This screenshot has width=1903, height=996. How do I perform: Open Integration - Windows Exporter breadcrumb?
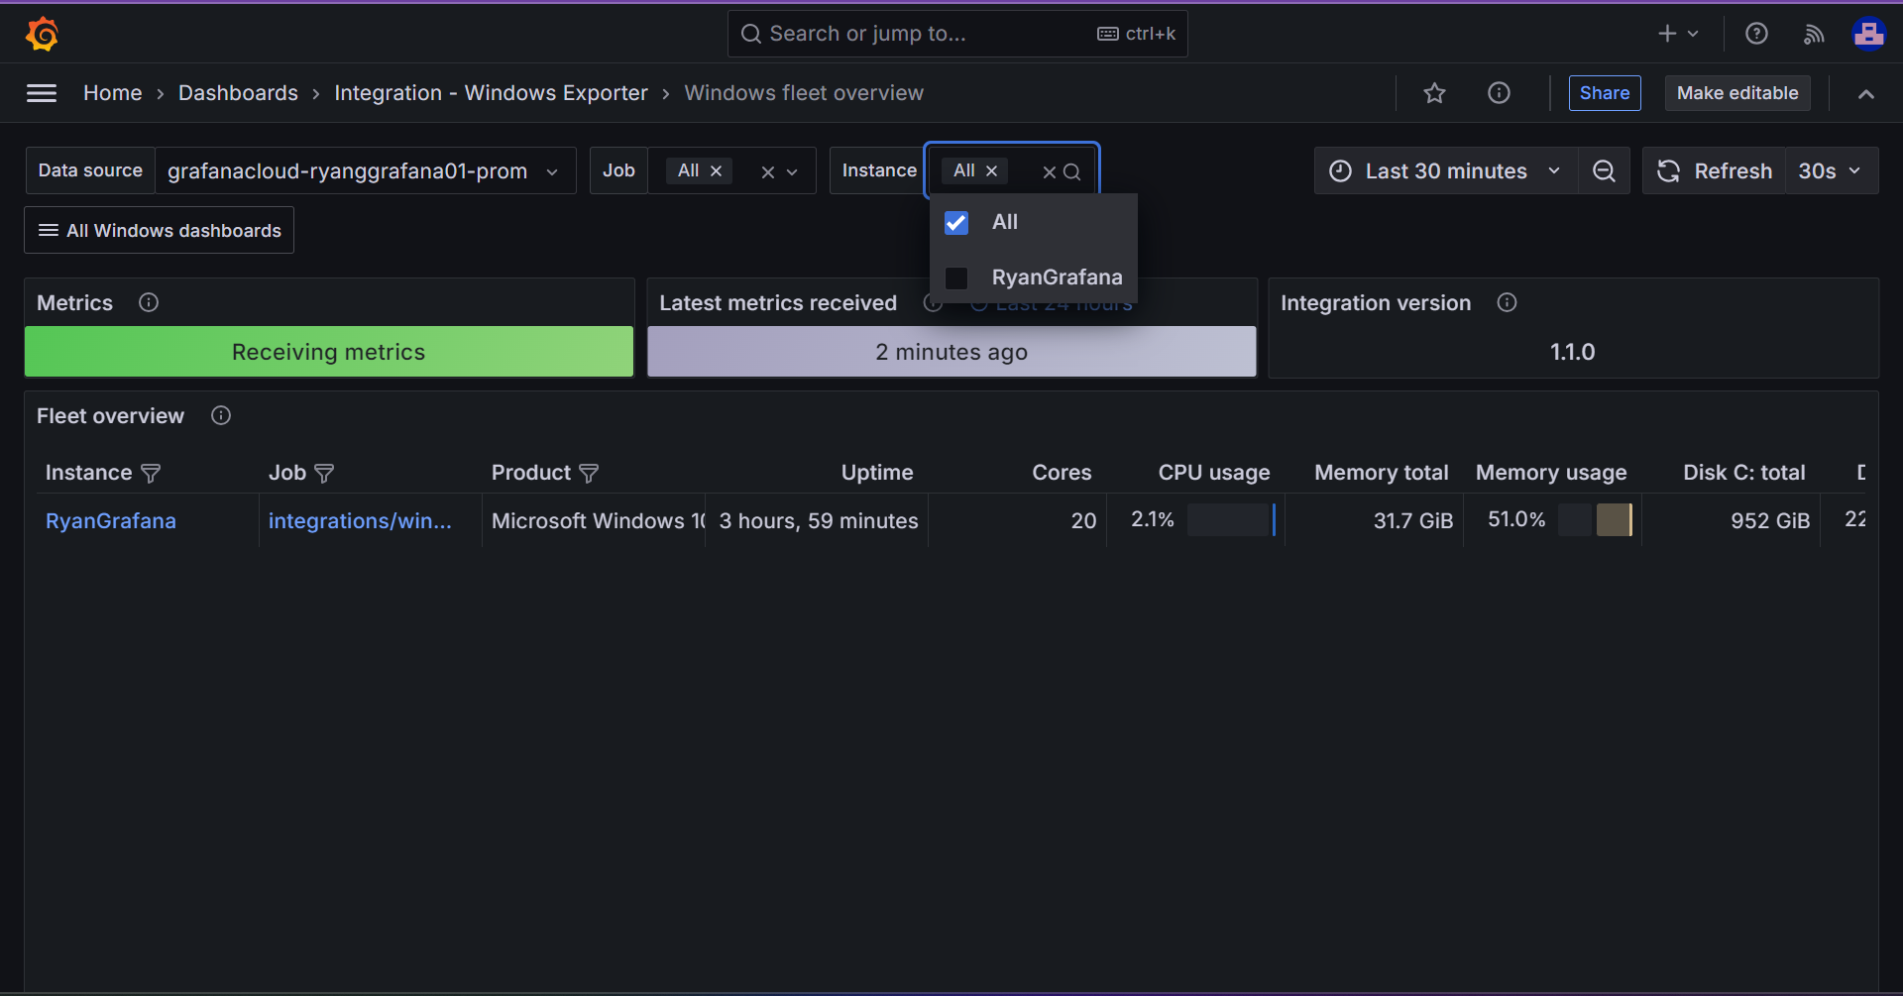tap(491, 93)
